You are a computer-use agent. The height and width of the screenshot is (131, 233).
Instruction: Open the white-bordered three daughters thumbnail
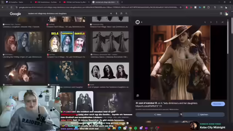pyautogui.click(x=84, y=101)
